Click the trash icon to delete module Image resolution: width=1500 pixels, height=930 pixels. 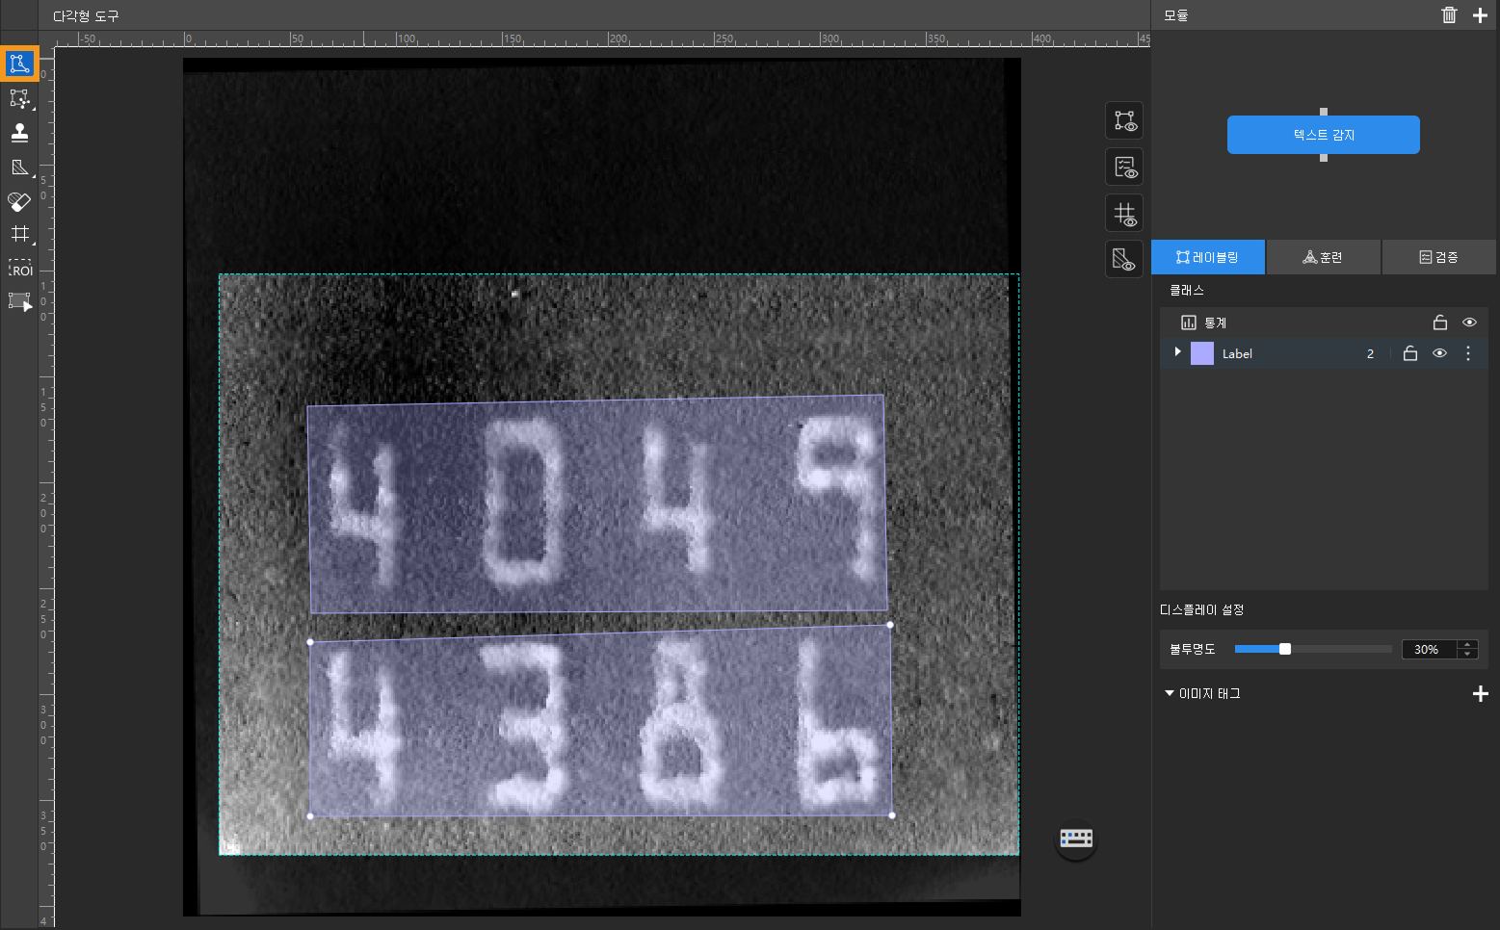pos(1449,15)
